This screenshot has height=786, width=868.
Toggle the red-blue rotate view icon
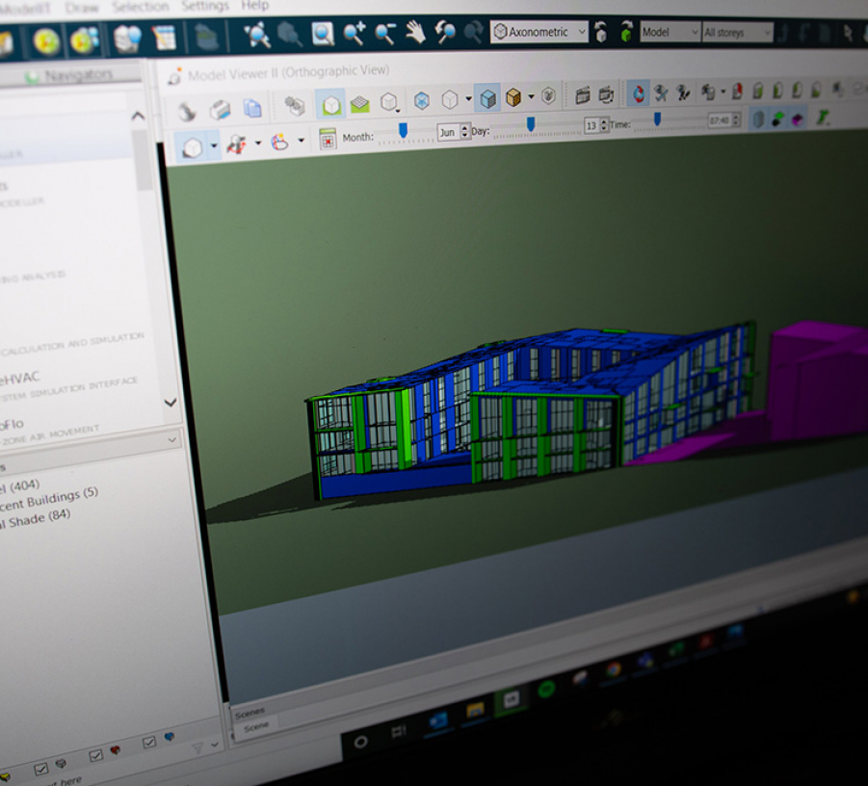639,93
